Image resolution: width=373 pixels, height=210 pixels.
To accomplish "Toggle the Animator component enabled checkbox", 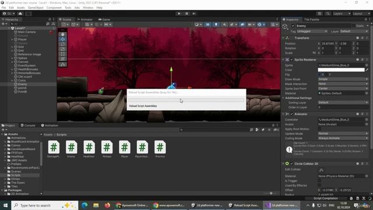I will coord(292,114).
